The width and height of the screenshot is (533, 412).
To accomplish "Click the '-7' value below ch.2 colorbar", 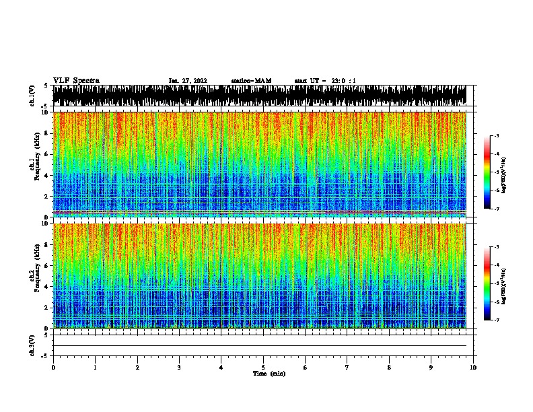I will click(496, 320).
